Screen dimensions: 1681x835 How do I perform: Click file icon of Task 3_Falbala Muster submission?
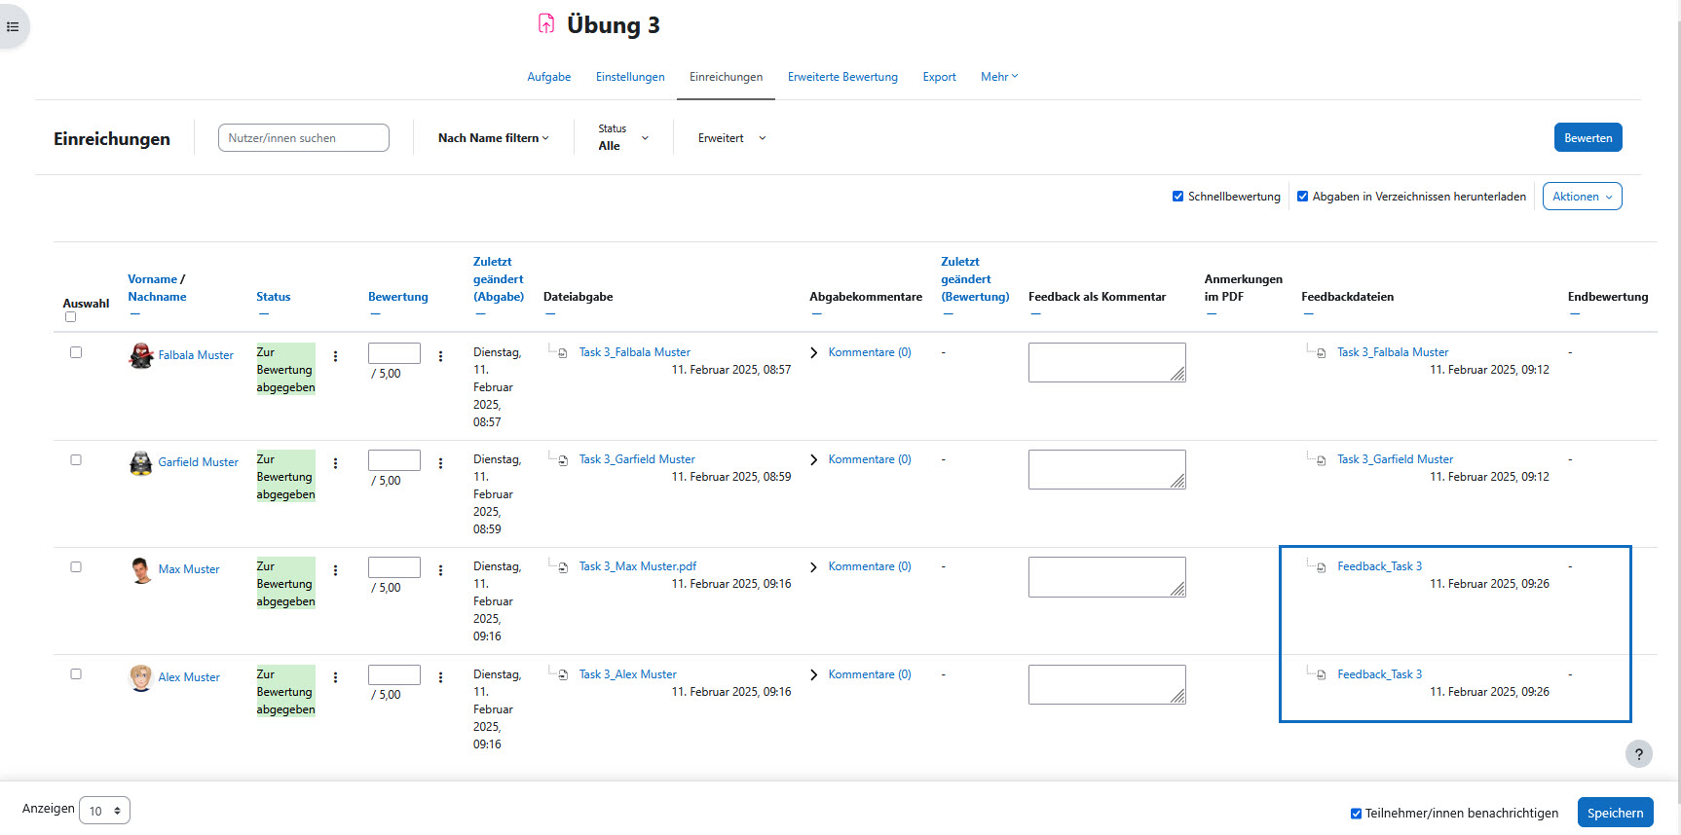(563, 353)
